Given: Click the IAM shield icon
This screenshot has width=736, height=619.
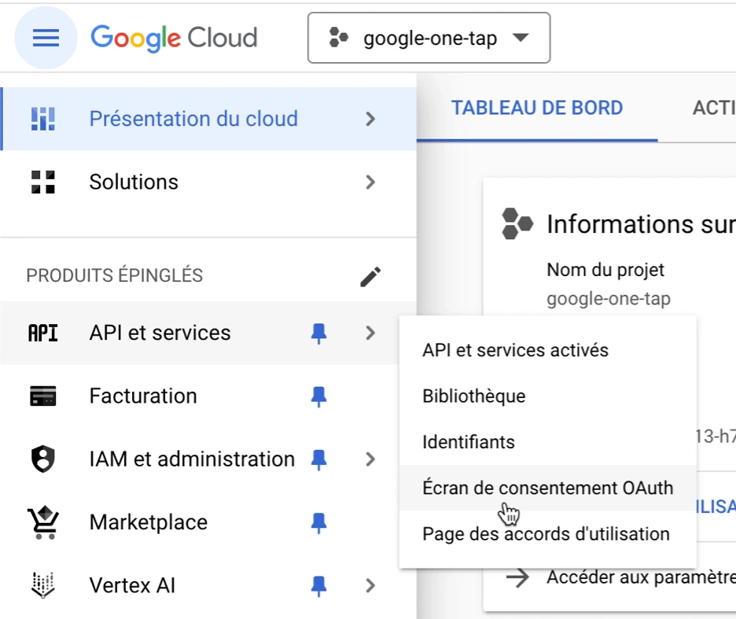Looking at the screenshot, I should tap(43, 459).
